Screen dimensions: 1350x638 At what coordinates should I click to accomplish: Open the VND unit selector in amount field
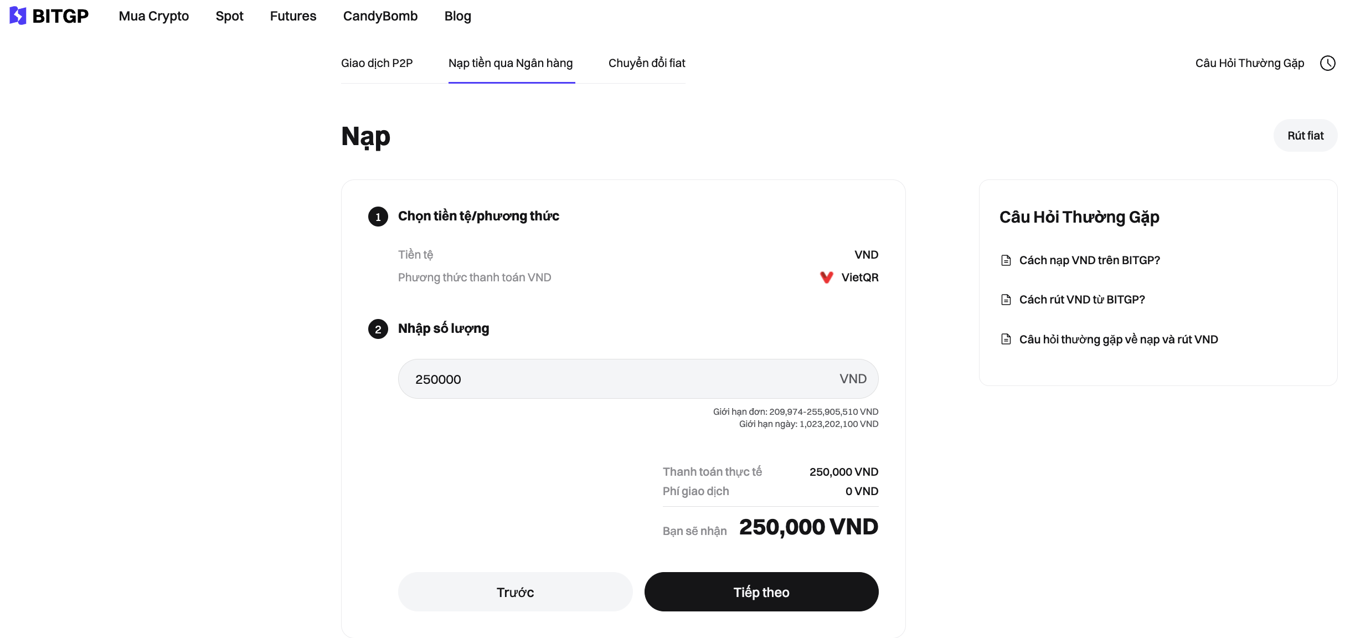pos(852,379)
